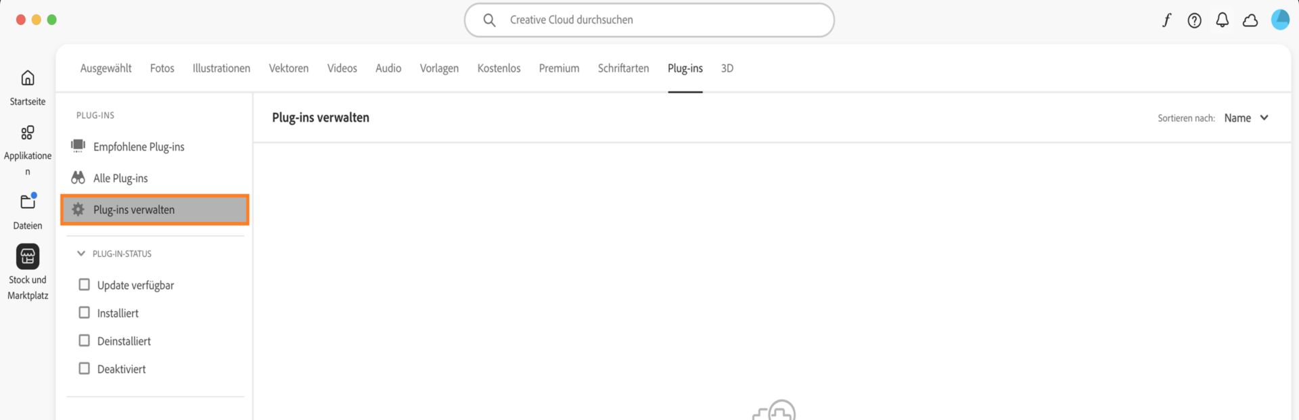The width and height of the screenshot is (1299, 420).
Task: Click the gear icon next to Plug-ins verwalten
Action: [78, 209]
